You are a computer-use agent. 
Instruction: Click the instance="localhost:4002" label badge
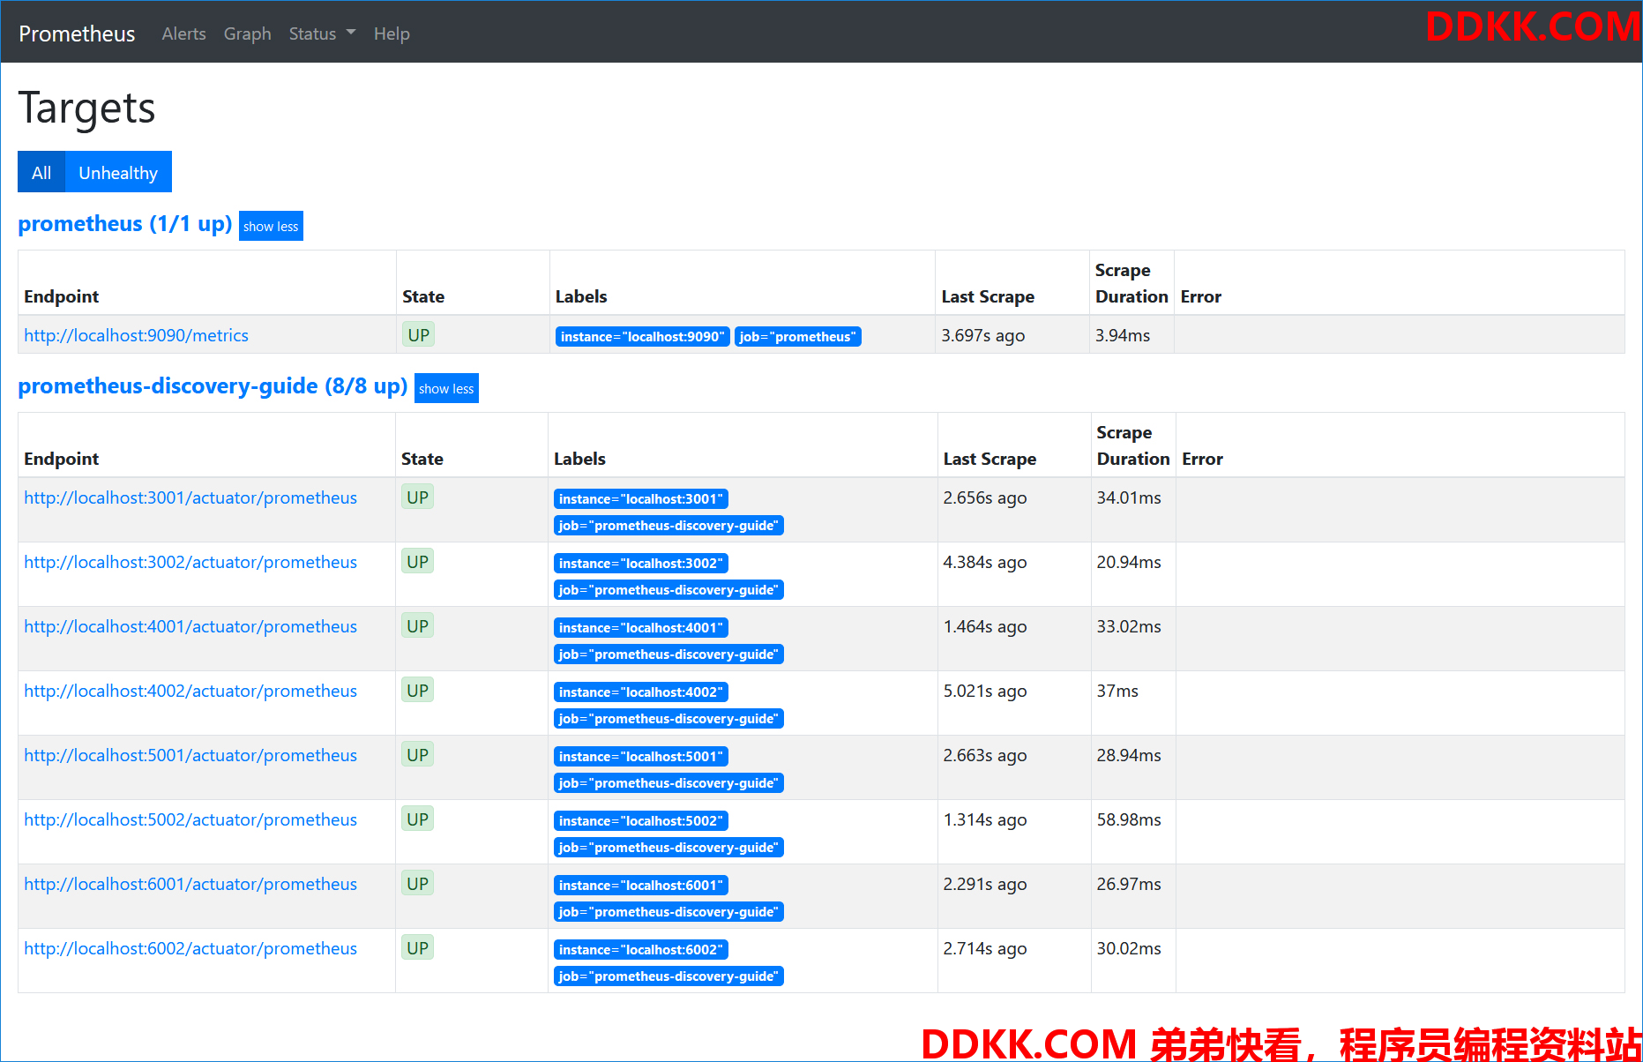[641, 692]
